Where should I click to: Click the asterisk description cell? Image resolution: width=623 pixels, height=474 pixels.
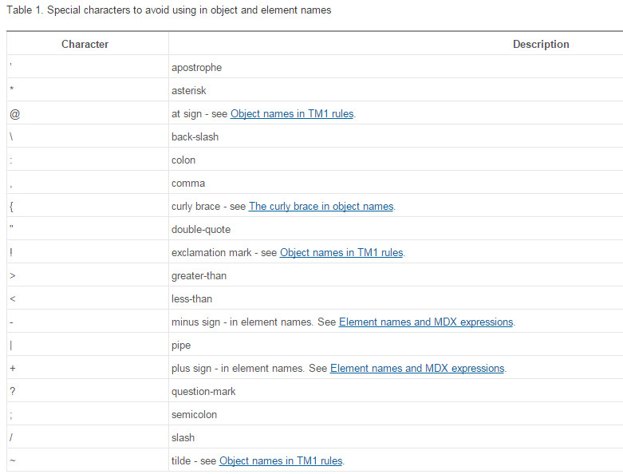tap(396, 90)
